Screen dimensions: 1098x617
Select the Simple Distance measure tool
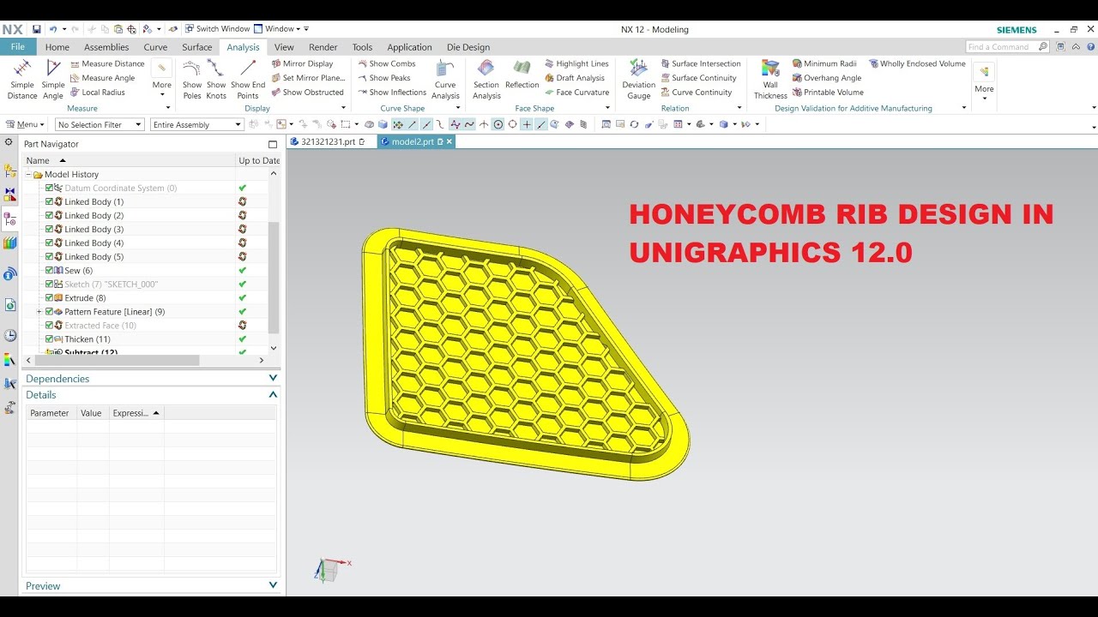(22, 79)
